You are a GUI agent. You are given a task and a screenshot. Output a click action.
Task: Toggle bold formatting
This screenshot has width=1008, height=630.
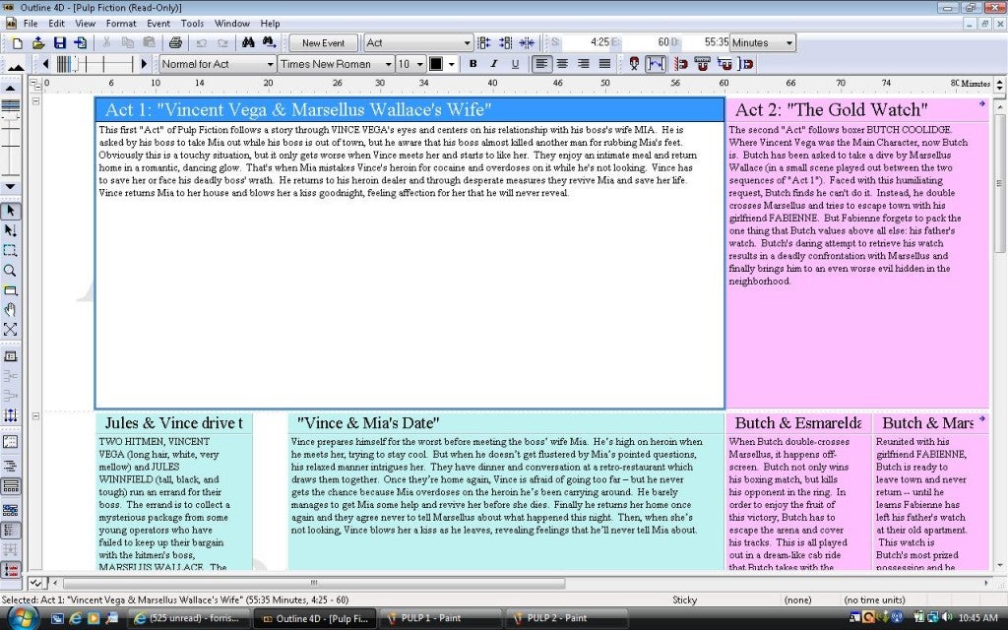pos(473,64)
